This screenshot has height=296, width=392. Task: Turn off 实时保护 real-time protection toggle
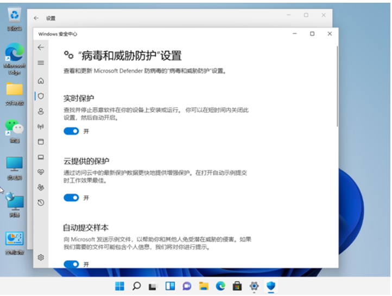71,131
